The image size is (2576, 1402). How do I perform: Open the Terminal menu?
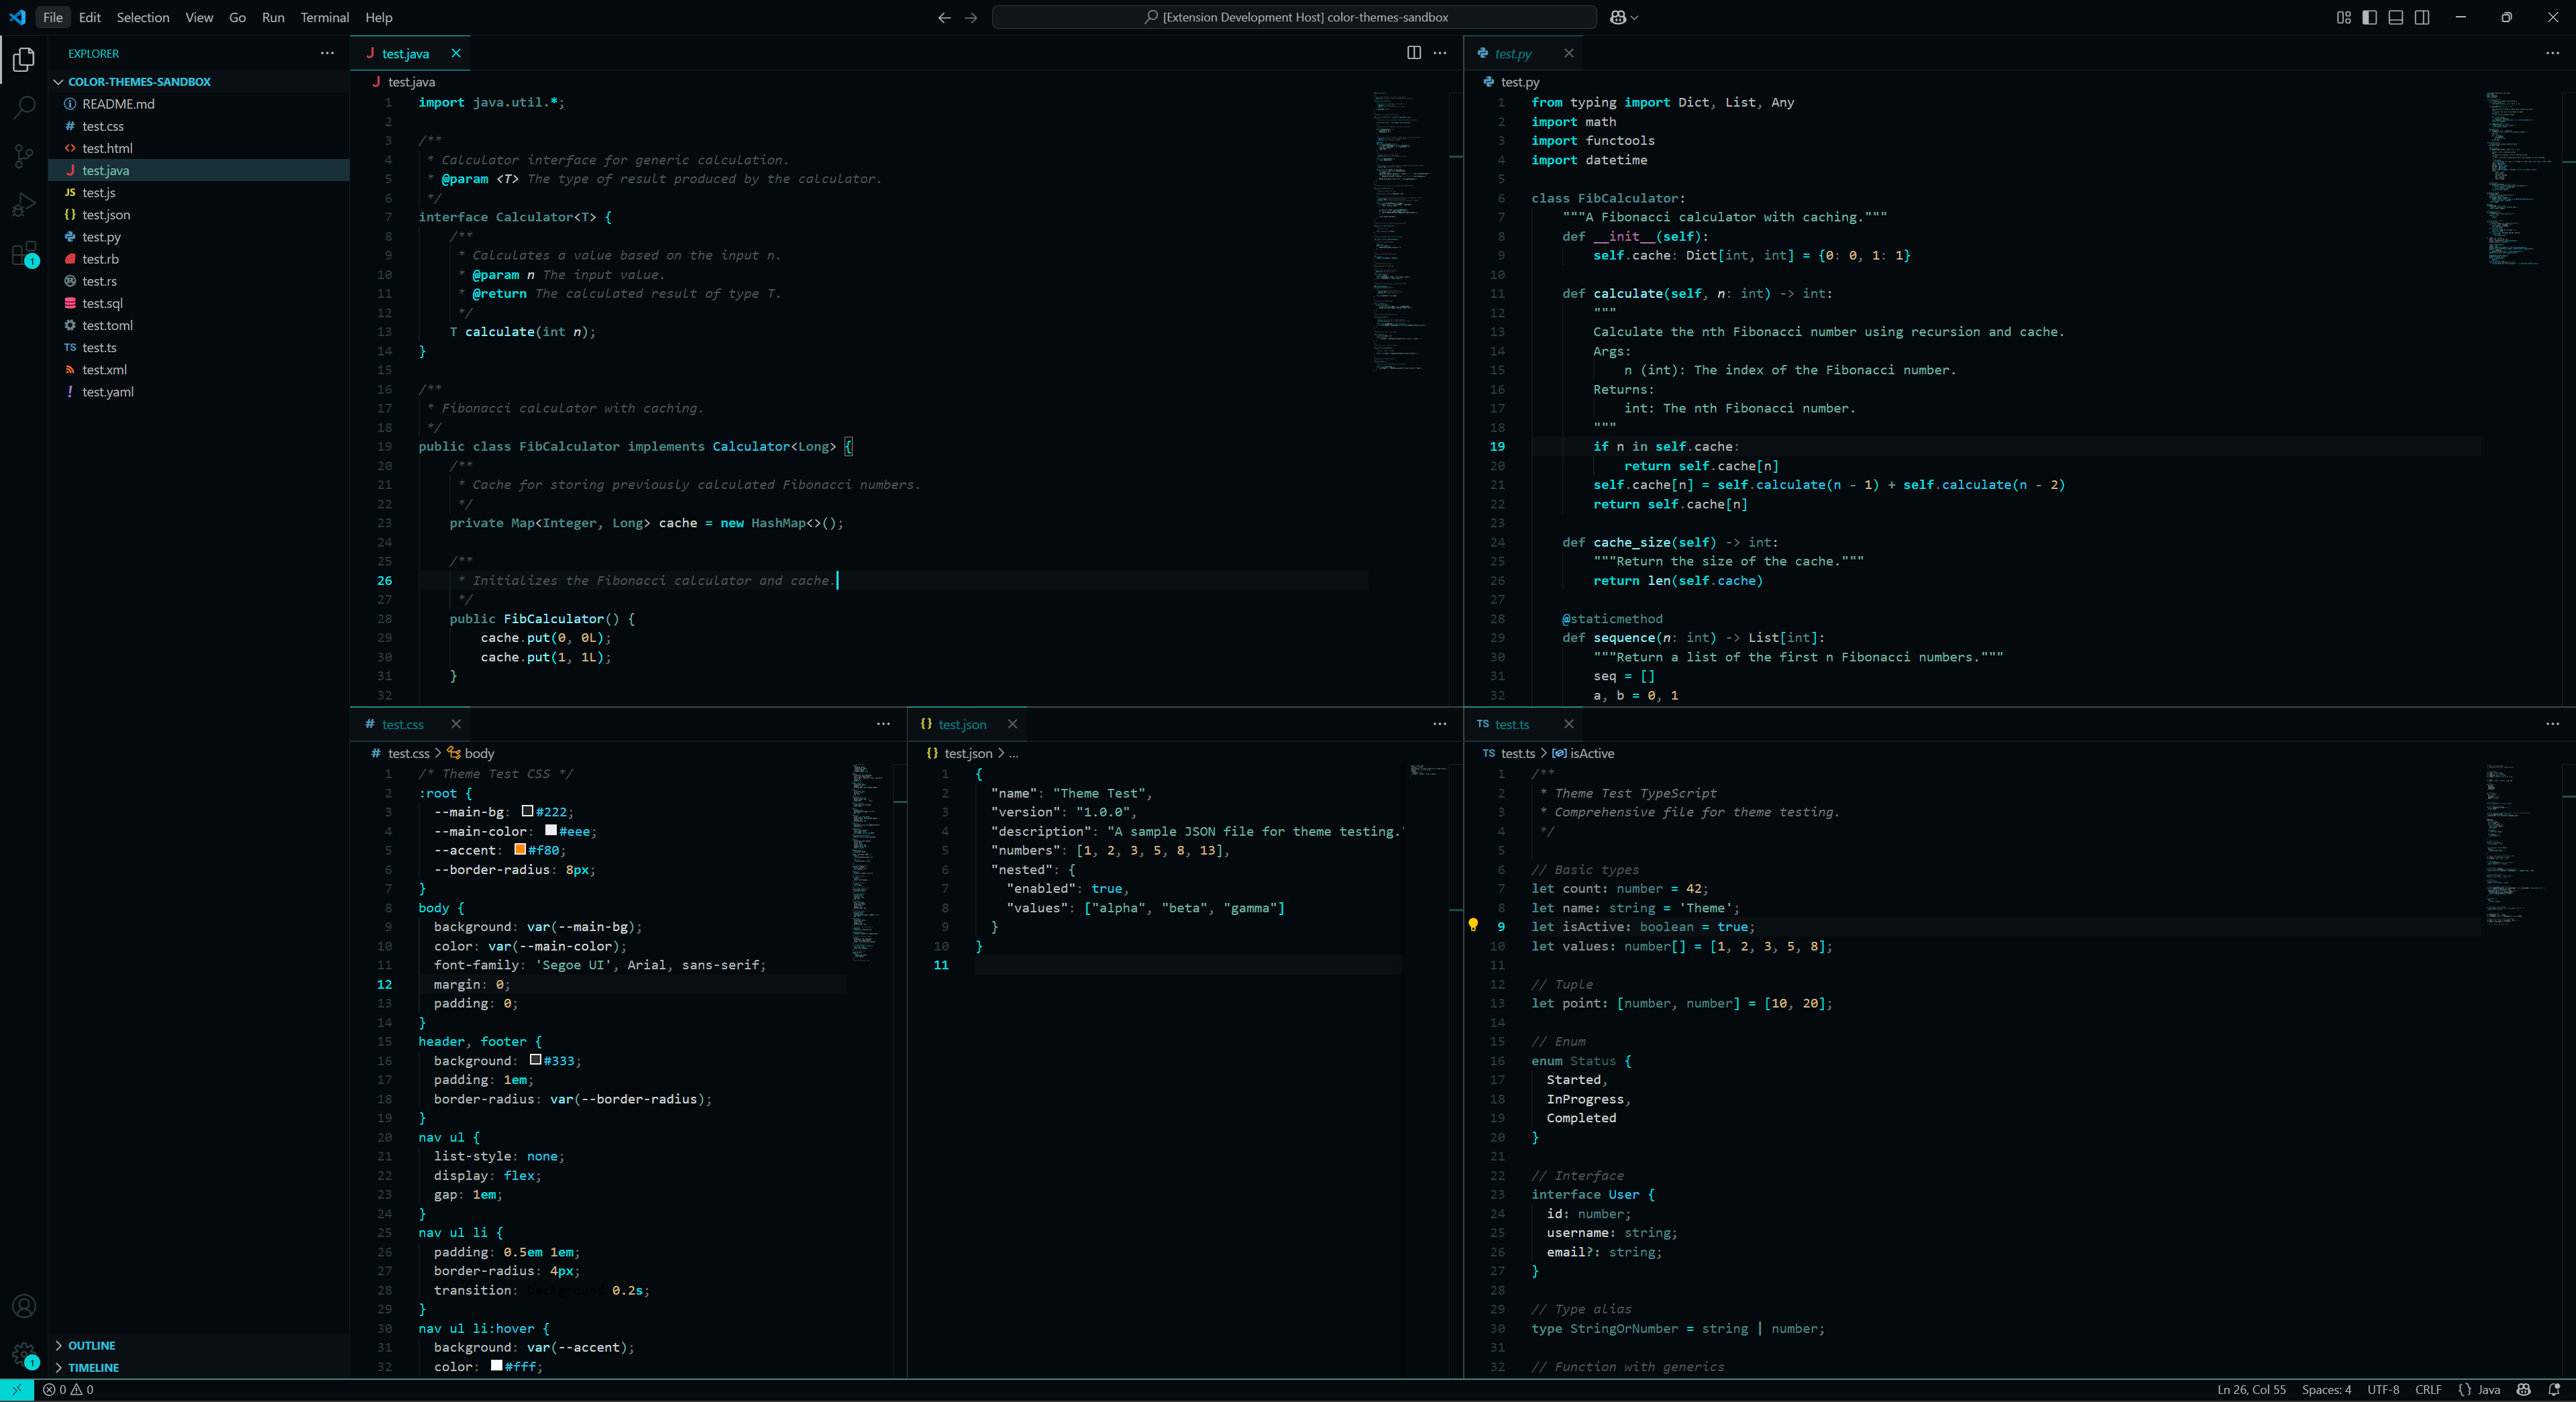point(324,17)
